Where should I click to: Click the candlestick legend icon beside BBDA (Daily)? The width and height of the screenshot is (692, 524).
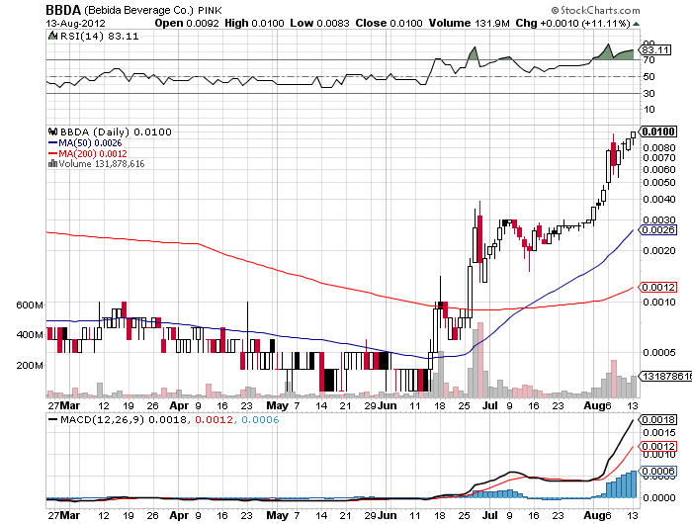(53, 131)
